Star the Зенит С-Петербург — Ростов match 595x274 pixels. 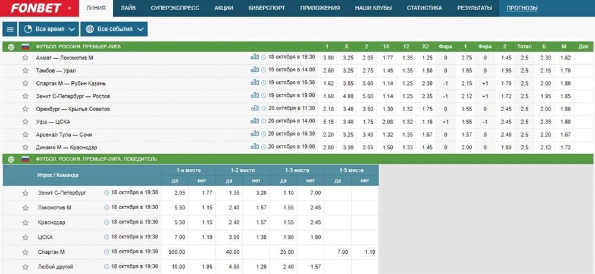click(26, 96)
